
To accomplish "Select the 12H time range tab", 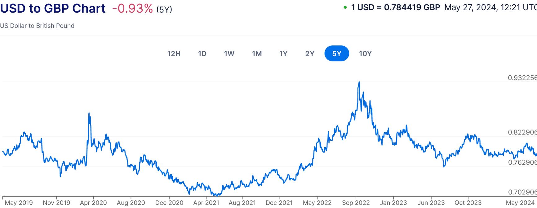I will [x=174, y=54].
